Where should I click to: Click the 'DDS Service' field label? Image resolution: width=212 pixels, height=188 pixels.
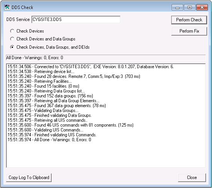click(18, 19)
